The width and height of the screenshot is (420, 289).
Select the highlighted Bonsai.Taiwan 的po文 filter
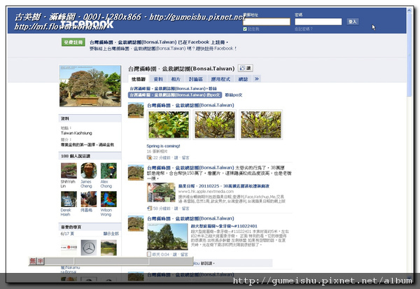click(x=175, y=94)
